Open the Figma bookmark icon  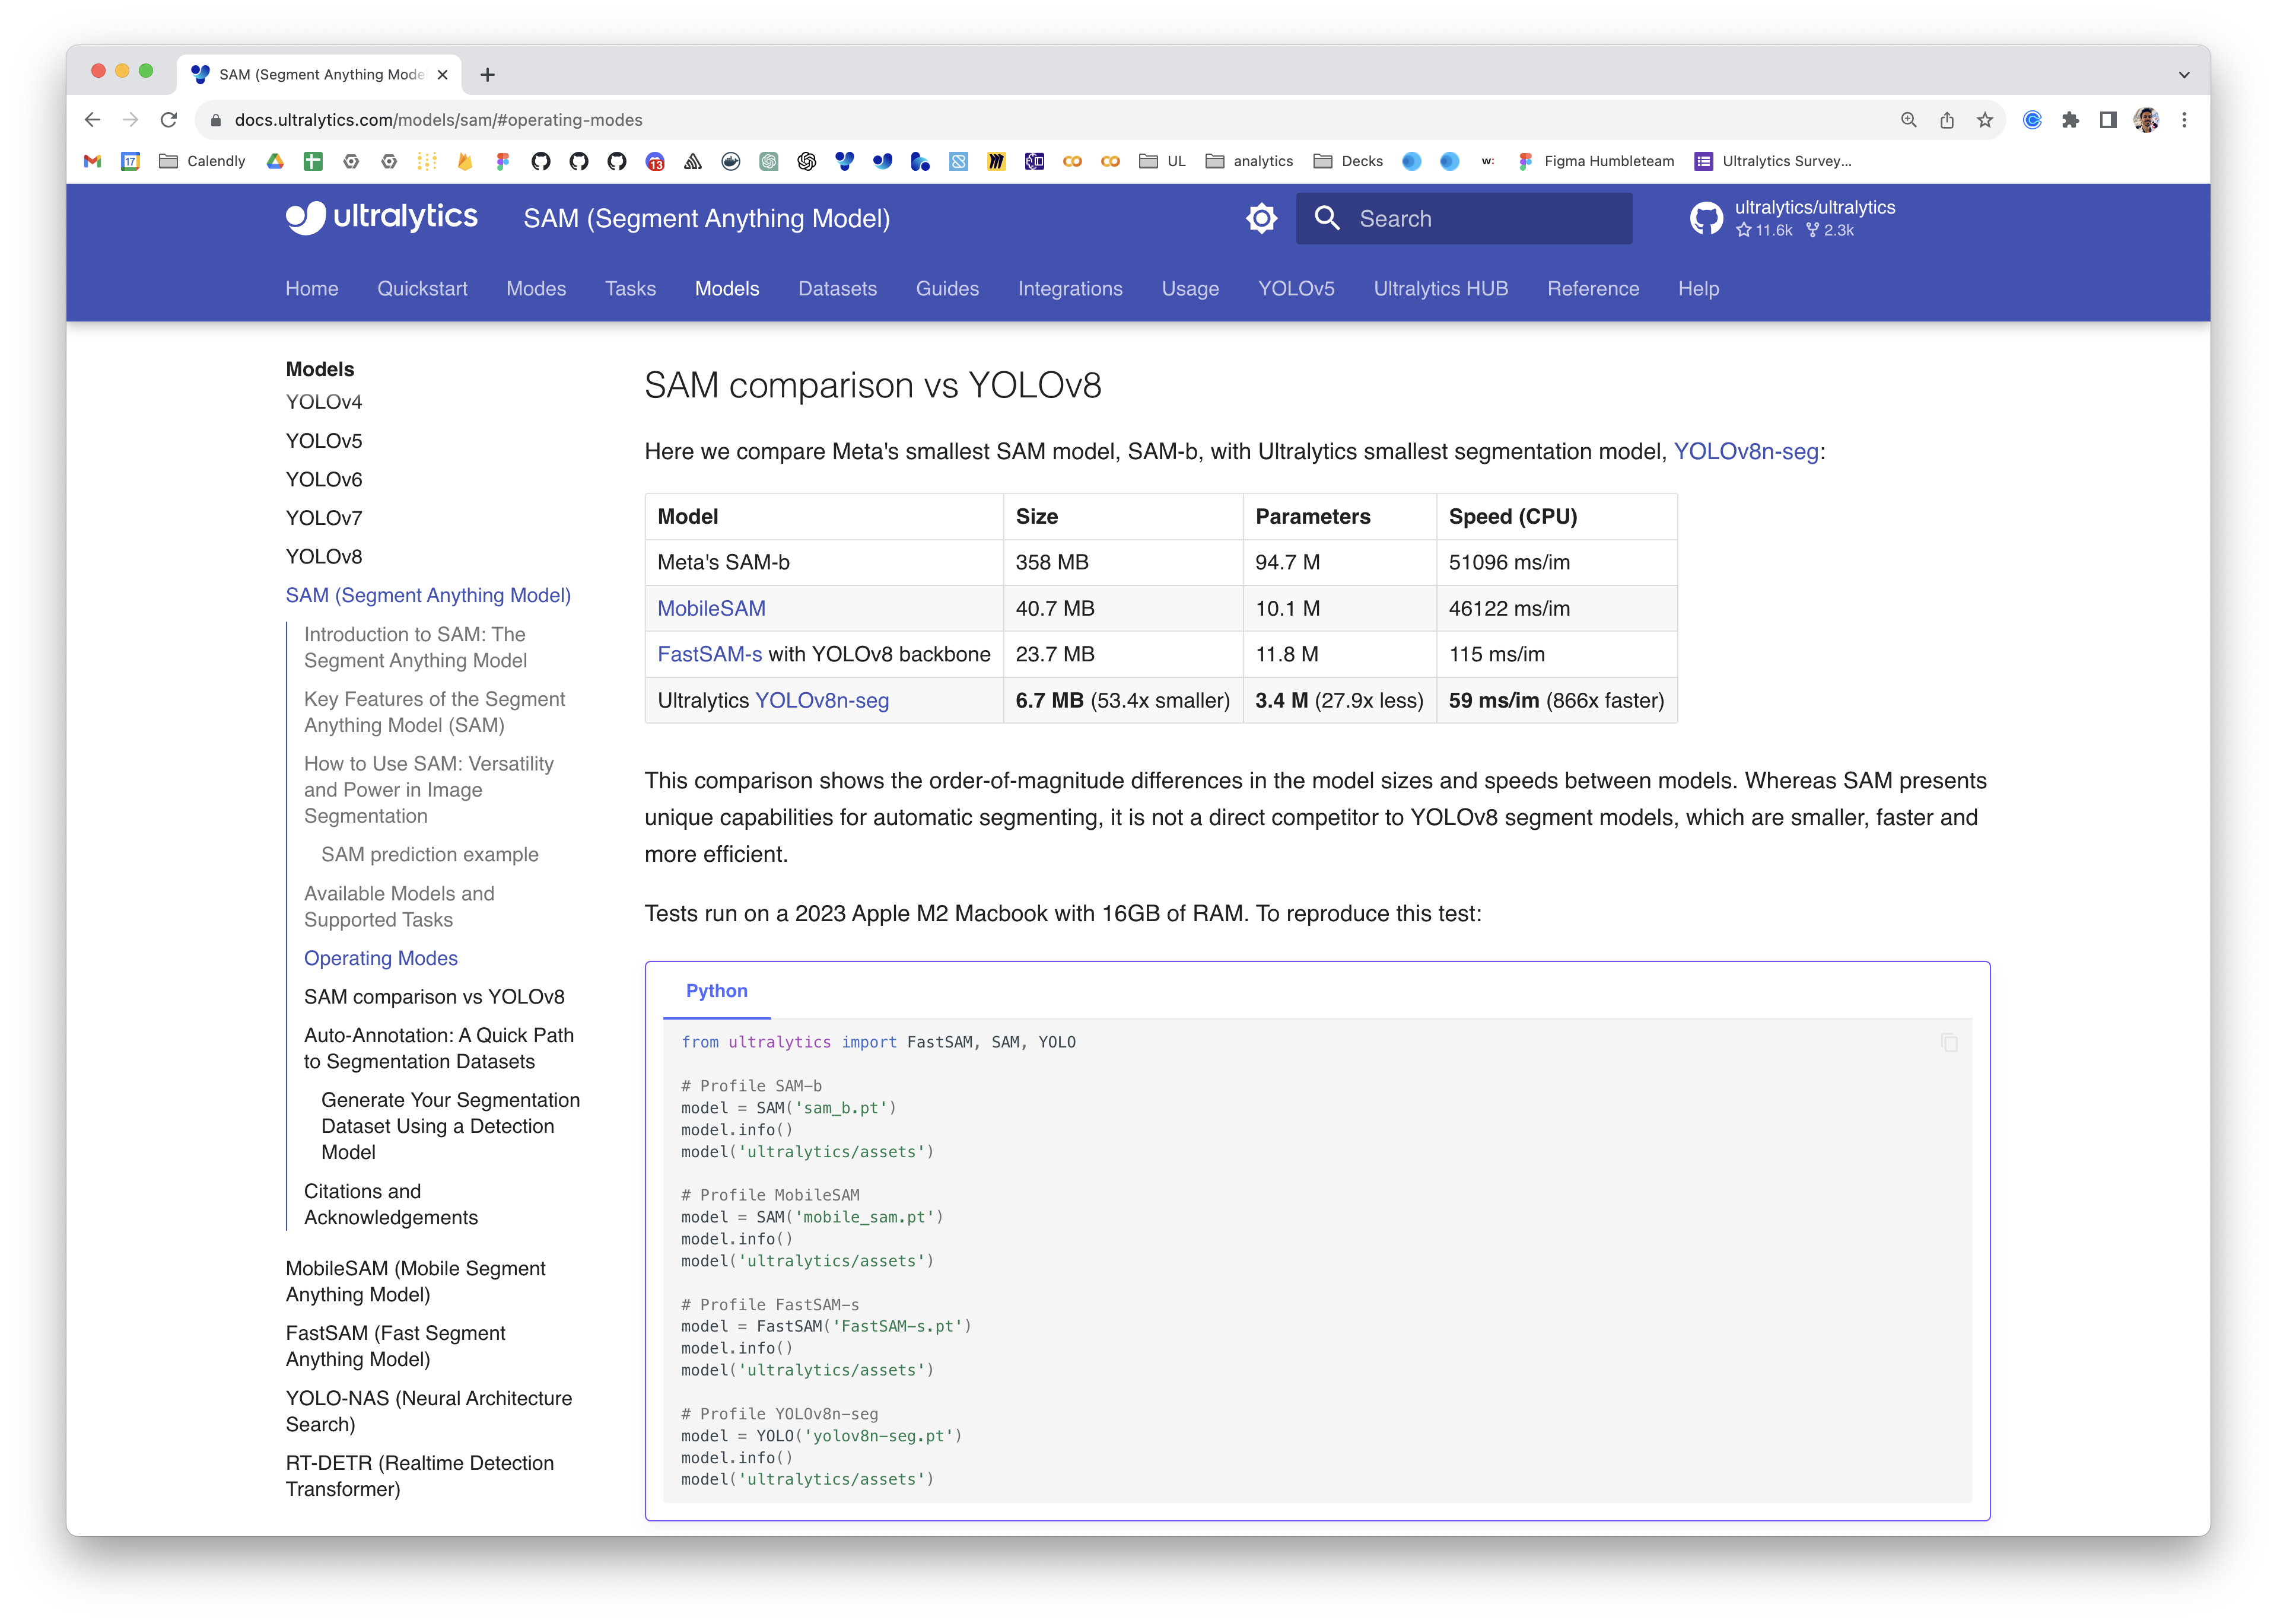[x=503, y=161]
